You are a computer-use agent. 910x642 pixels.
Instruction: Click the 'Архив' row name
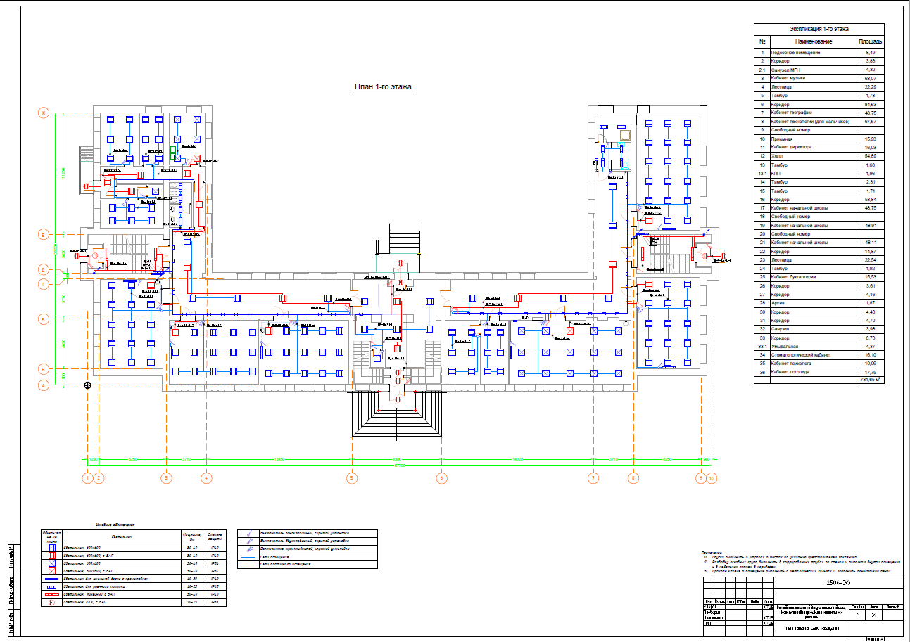(778, 302)
